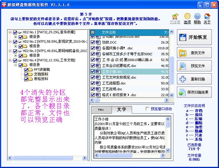Image resolution: width=219 pixels, height=168 pixels.
Task: Click the PPT讲演稿 folder icon
Action: [x=30, y=69]
